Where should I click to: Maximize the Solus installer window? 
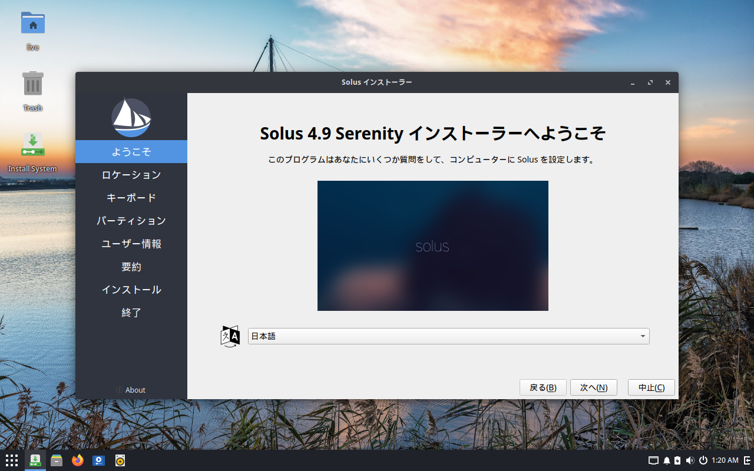[650, 83]
